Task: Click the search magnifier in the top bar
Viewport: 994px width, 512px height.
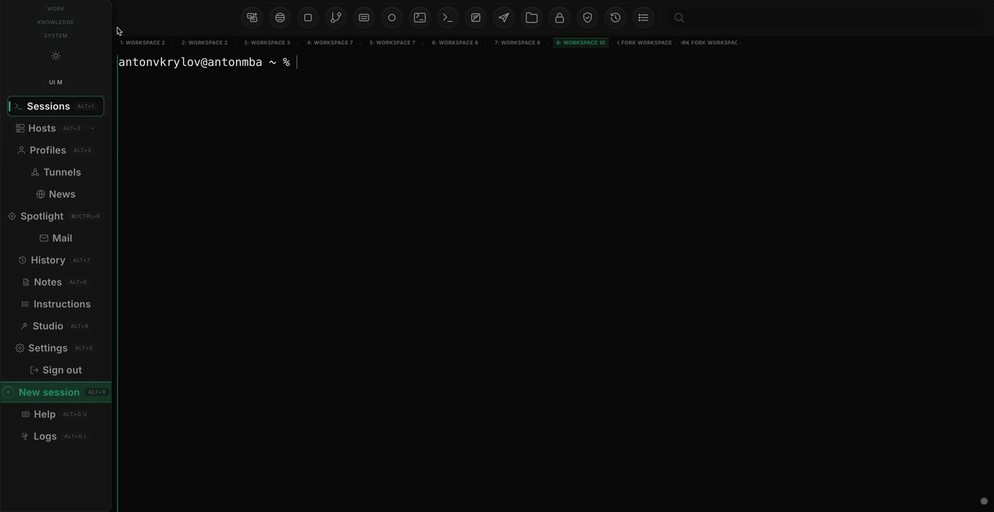Action: (x=679, y=17)
